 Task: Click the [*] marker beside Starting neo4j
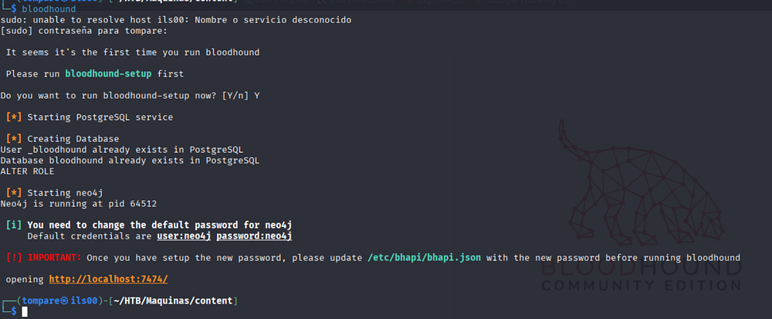[x=14, y=192]
